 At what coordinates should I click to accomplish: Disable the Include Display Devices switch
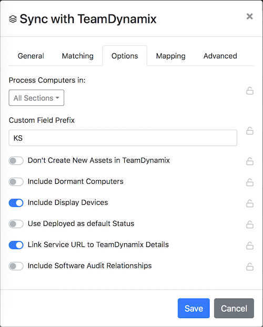click(16, 203)
